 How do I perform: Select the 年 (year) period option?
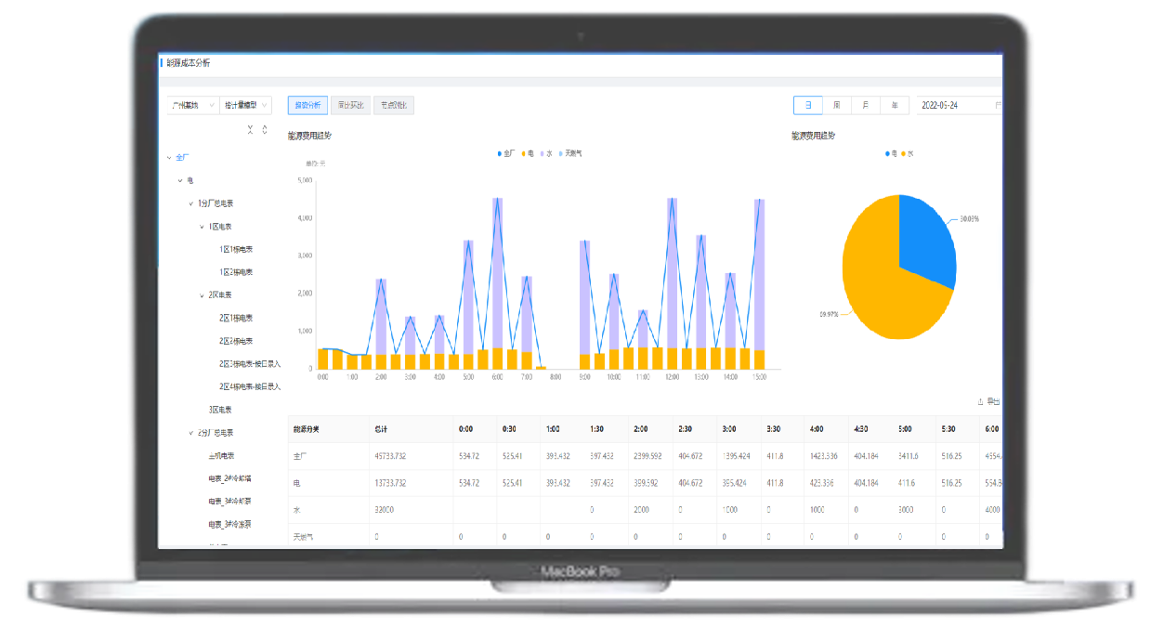[894, 106]
